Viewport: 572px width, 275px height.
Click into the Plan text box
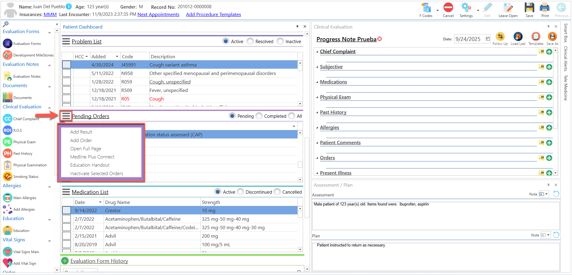(436, 256)
